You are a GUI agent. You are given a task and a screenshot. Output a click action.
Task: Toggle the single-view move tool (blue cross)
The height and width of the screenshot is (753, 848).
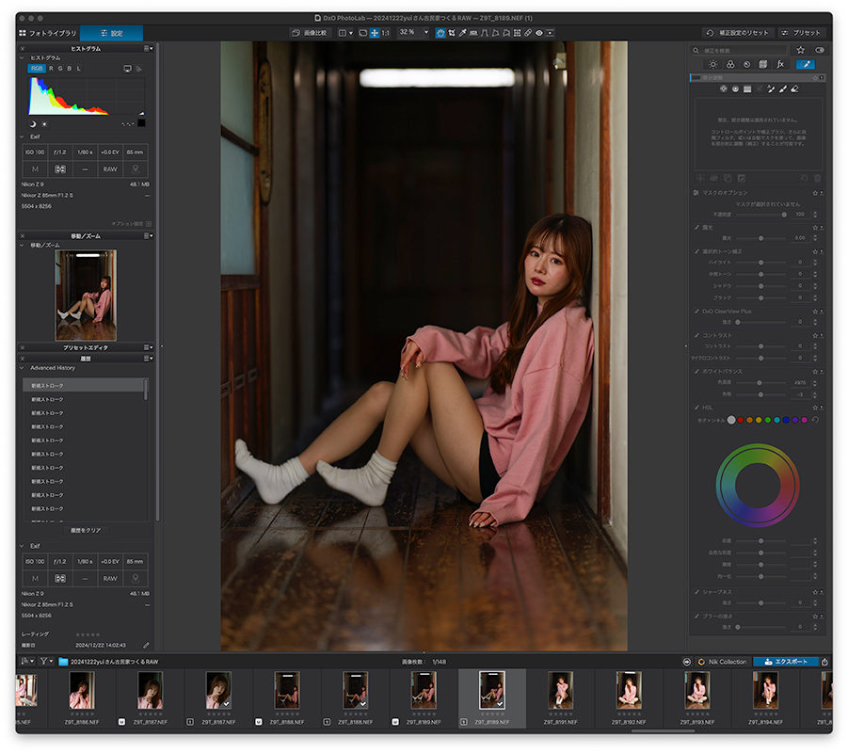[375, 33]
